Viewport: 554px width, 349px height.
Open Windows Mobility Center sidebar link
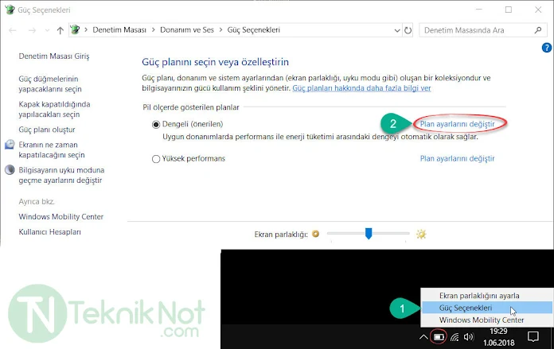click(x=60, y=217)
